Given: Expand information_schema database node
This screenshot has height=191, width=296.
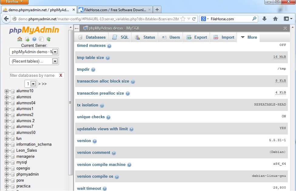Looking at the screenshot, I should [6, 145].
